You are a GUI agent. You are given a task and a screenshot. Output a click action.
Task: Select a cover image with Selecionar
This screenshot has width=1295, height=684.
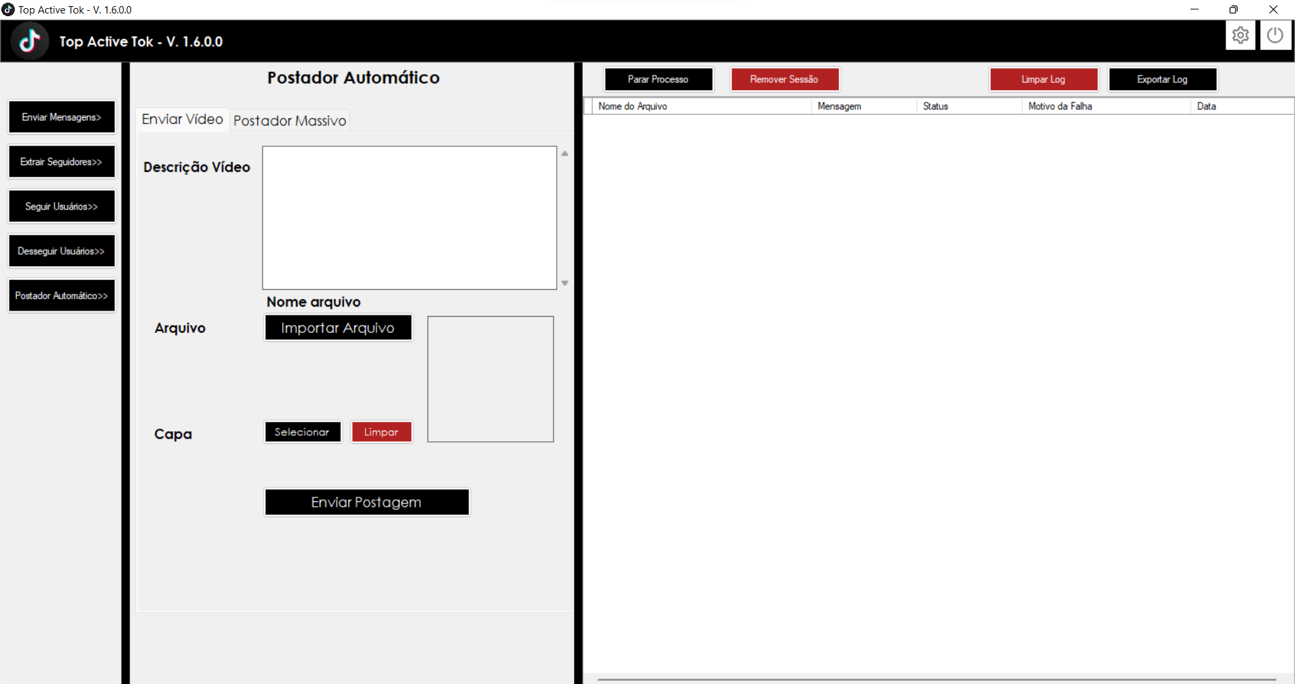(302, 431)
